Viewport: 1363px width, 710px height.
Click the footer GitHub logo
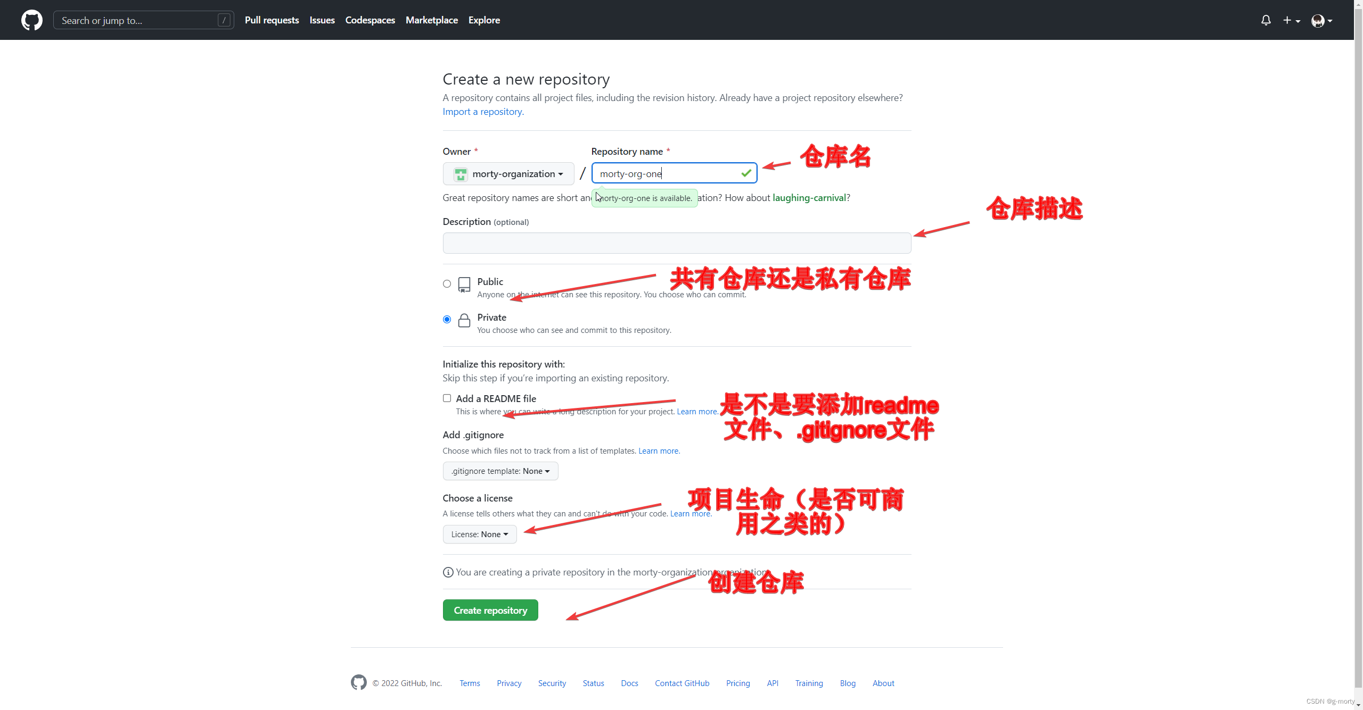tap(359, 682)
